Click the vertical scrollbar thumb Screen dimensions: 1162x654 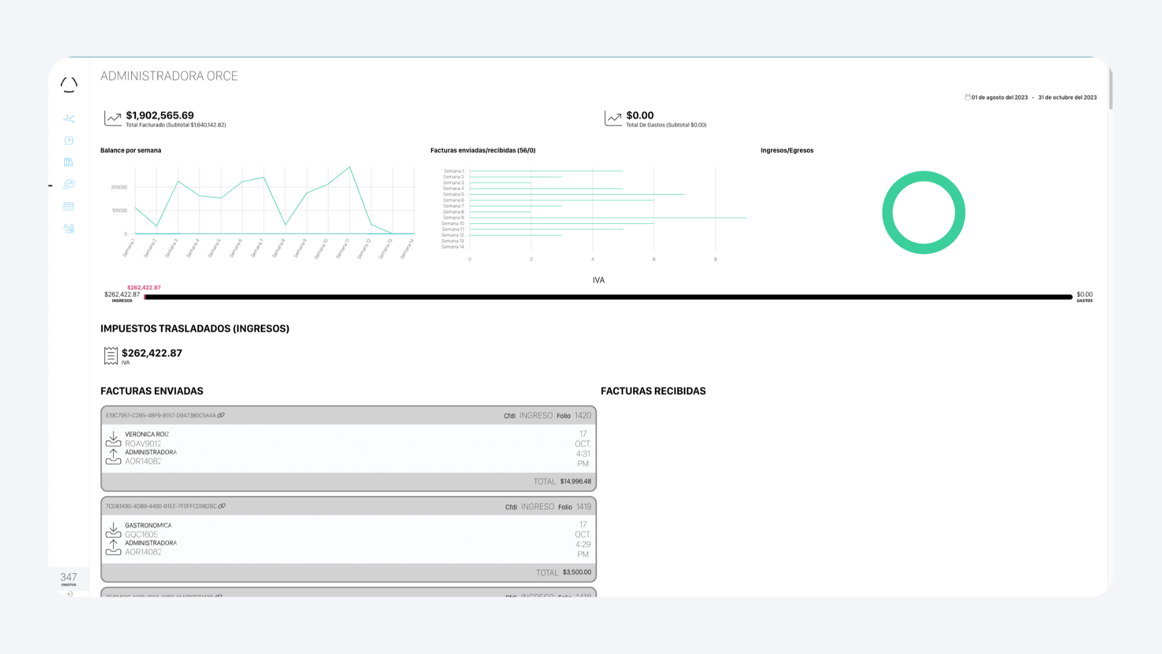pos(1111,89)
